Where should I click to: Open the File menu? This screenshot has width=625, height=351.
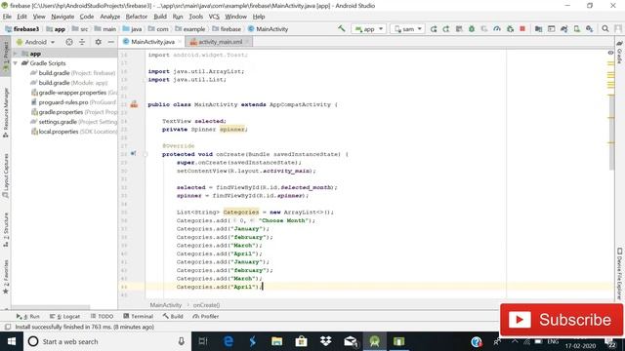click(7, 17)
